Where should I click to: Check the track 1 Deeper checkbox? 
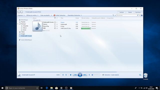(55, 22)
